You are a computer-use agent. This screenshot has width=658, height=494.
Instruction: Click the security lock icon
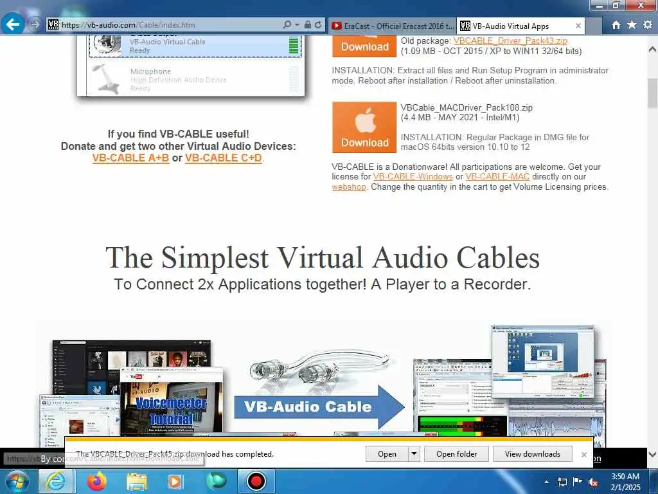308,25
